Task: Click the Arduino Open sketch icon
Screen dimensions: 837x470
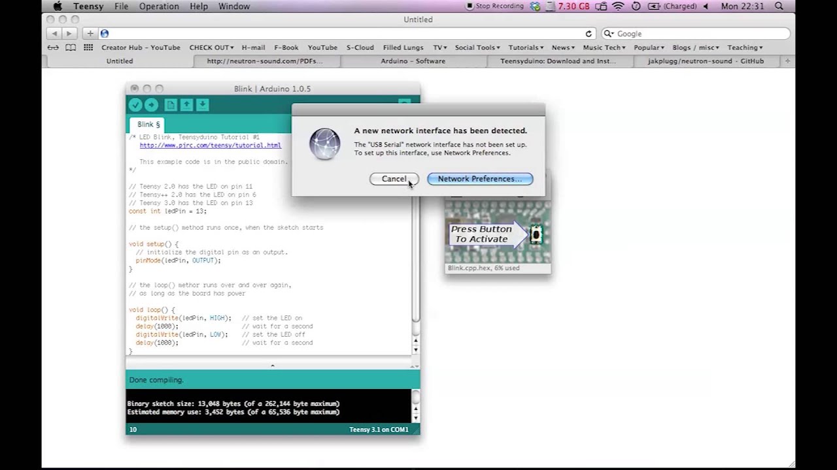Action: [x=186, y=105]
